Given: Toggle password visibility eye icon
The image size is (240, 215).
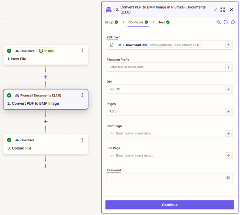Looking at the screenshot, I should [228, 178].
